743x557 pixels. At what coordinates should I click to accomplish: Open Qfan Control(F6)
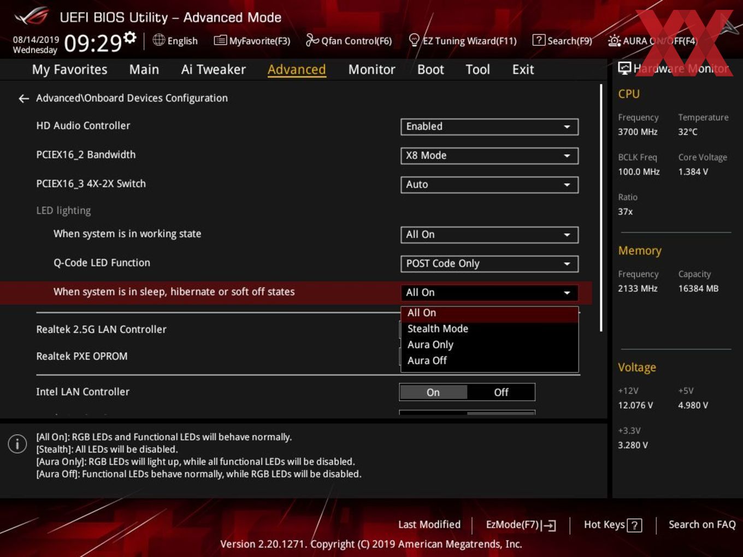[x=349, y=40]
